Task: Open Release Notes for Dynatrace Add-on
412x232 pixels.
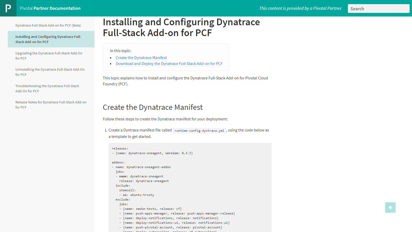Action: pos(51,105)
